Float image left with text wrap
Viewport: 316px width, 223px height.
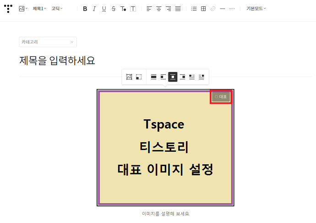coord(192,77)
